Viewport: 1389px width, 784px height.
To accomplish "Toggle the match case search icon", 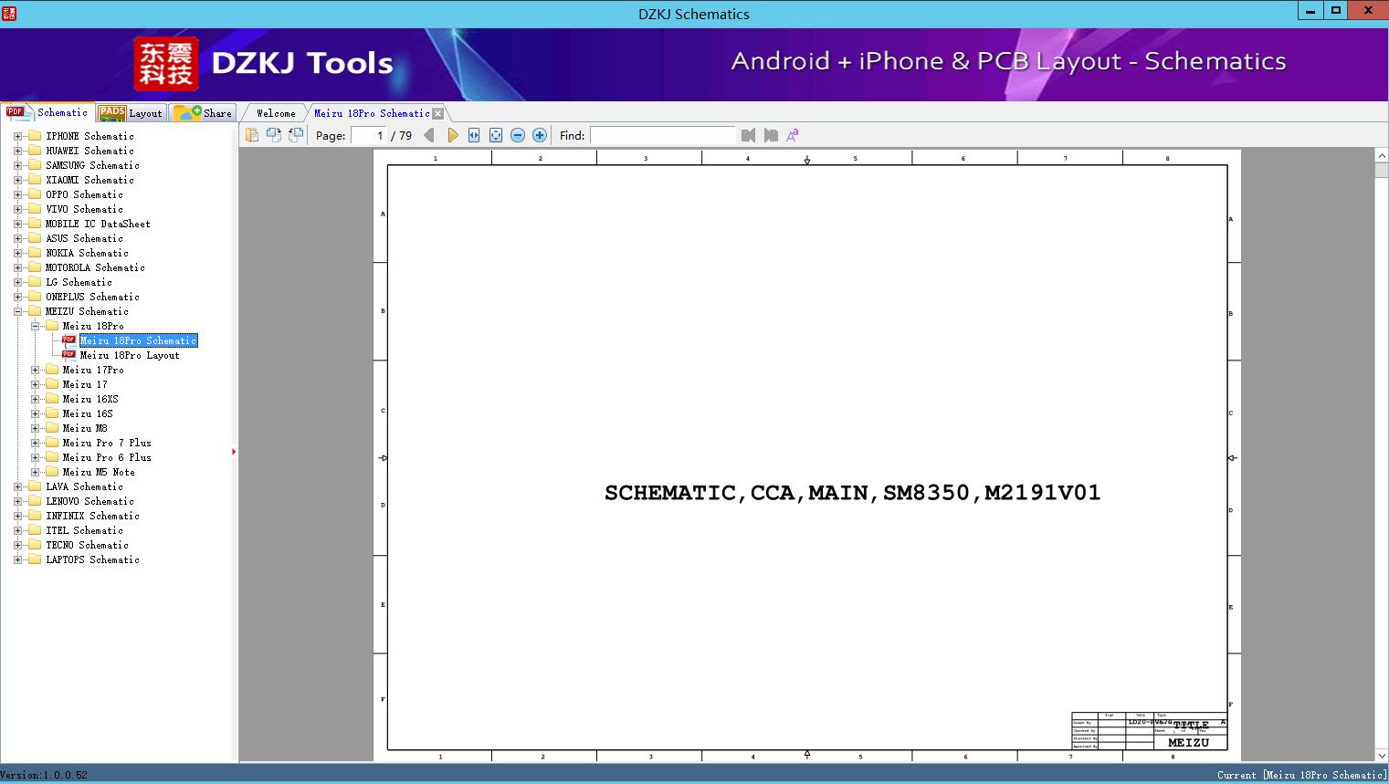I will 793,135.
